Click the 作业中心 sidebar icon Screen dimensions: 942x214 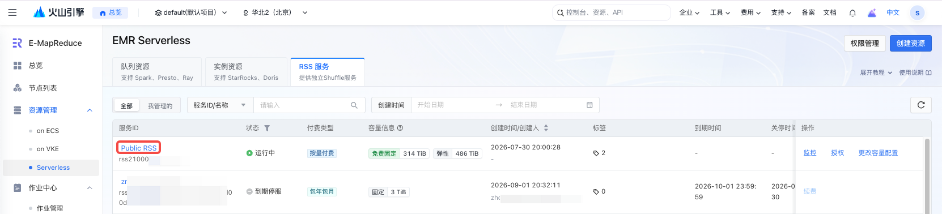18,188
